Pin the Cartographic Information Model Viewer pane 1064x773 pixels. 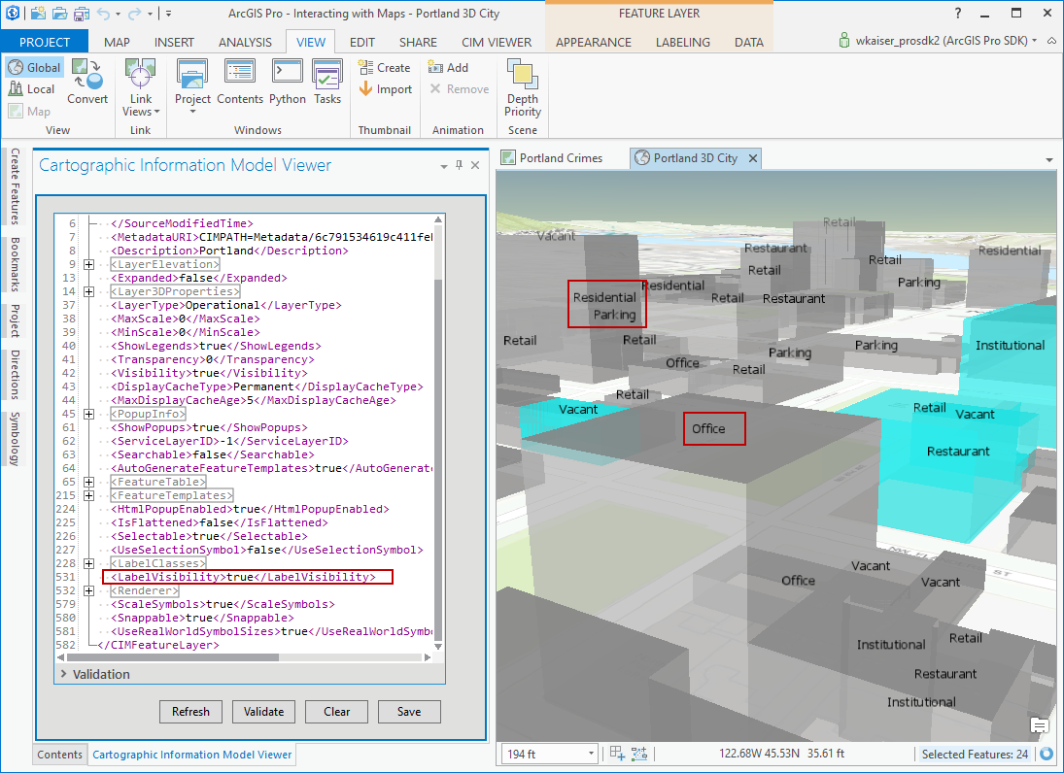[460, 165]
